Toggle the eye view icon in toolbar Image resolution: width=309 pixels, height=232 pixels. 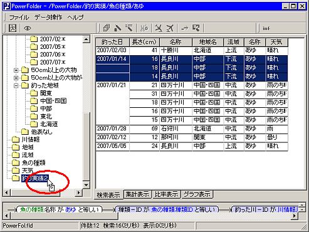(x=28, y=28)
